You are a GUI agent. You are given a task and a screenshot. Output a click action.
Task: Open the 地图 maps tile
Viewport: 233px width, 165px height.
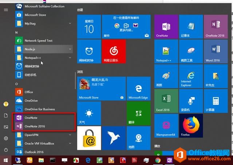pos(139,138)
